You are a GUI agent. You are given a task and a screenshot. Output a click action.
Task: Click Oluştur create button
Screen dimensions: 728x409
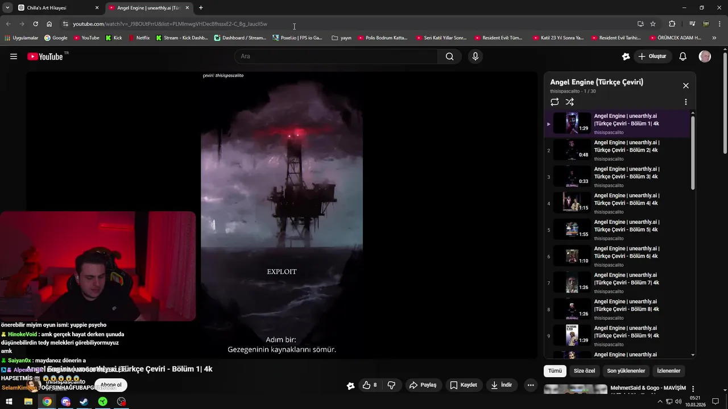click(653, 56)
